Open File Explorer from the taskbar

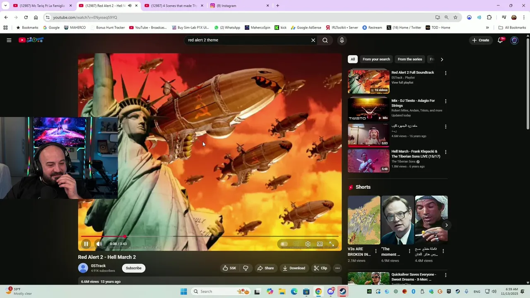coord(282,291)
